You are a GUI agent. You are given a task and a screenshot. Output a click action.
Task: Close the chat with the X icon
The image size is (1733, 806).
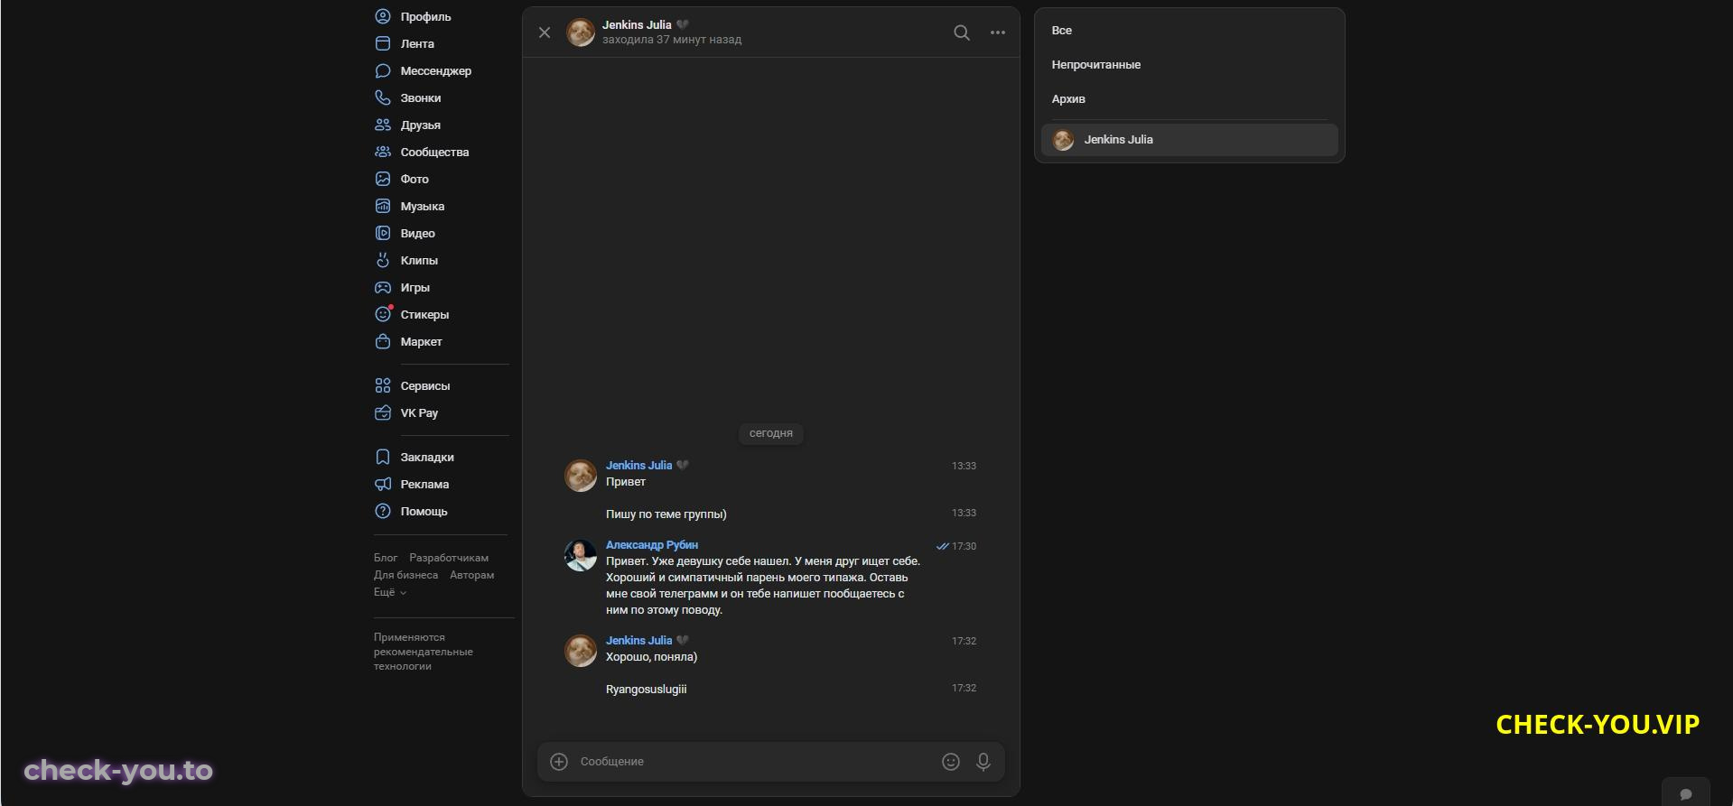click(545, 32)
